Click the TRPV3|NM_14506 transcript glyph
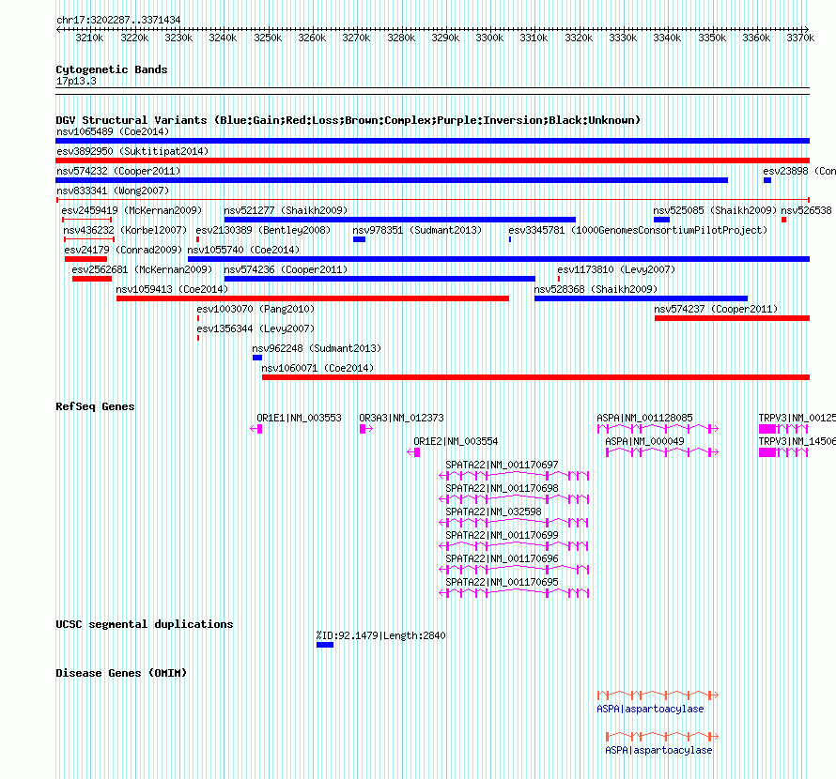Viewport: 836px width, 779px height. [783, 452]
